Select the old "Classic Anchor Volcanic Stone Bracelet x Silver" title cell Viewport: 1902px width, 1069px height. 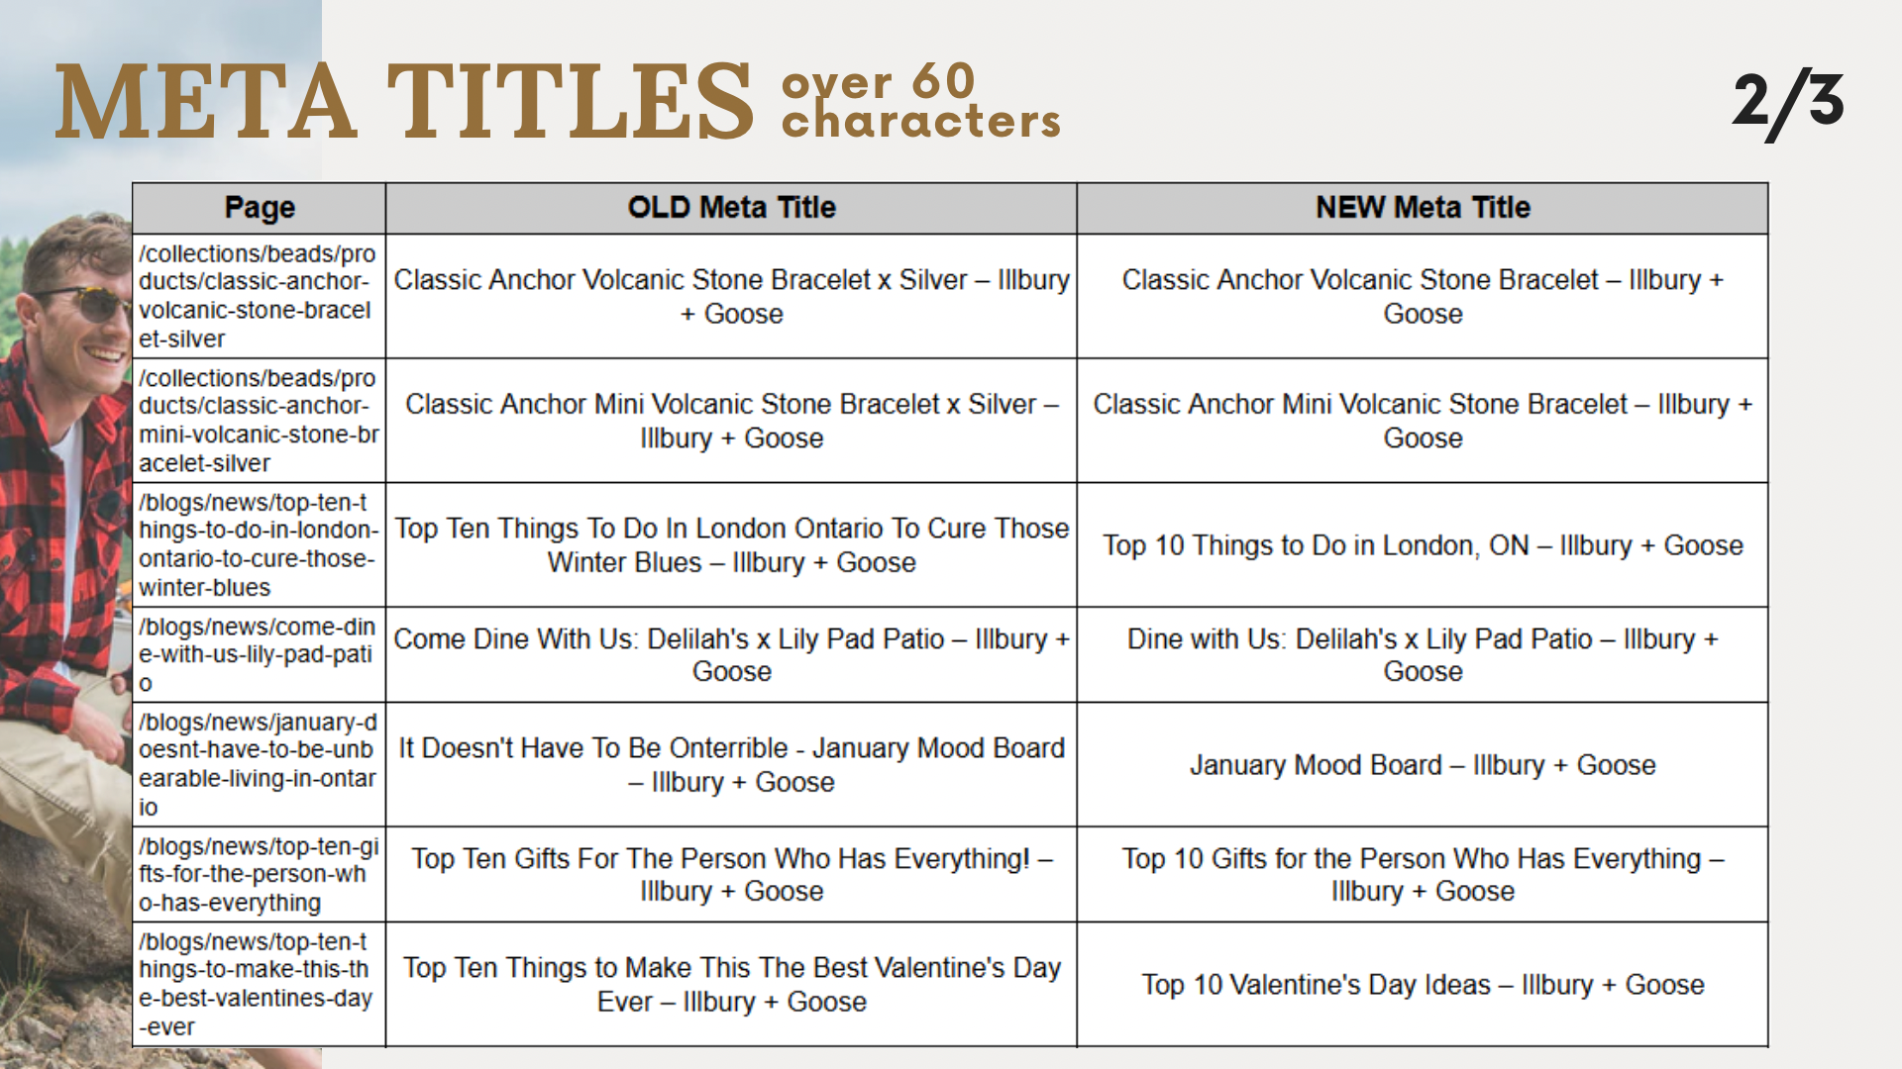(x=731, y=296)
